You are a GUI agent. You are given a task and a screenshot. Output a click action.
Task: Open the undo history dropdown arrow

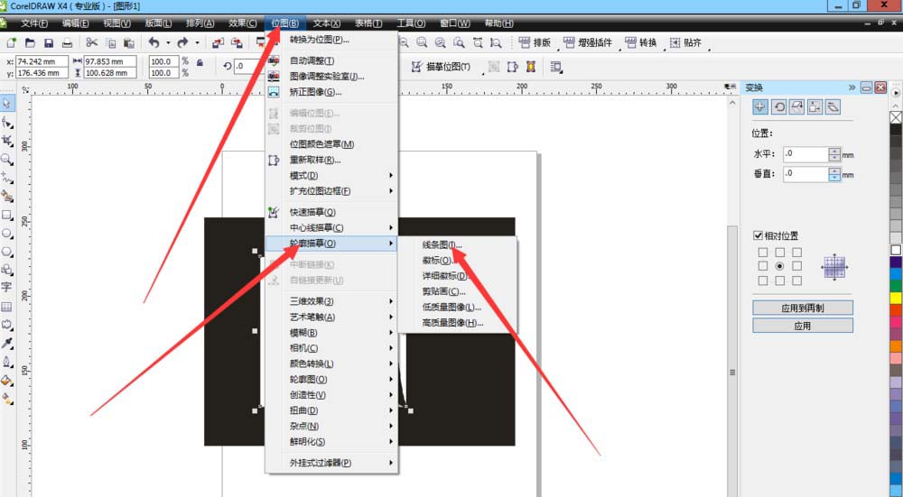click(168, 43)
